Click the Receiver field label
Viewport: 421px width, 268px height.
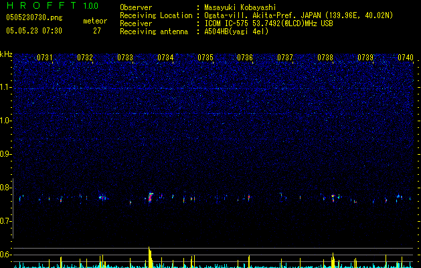click(x=136, y=23)
